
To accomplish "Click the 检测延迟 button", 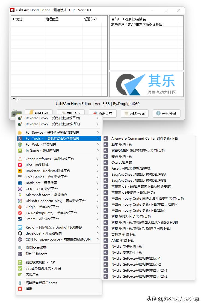I will [39, 112].
